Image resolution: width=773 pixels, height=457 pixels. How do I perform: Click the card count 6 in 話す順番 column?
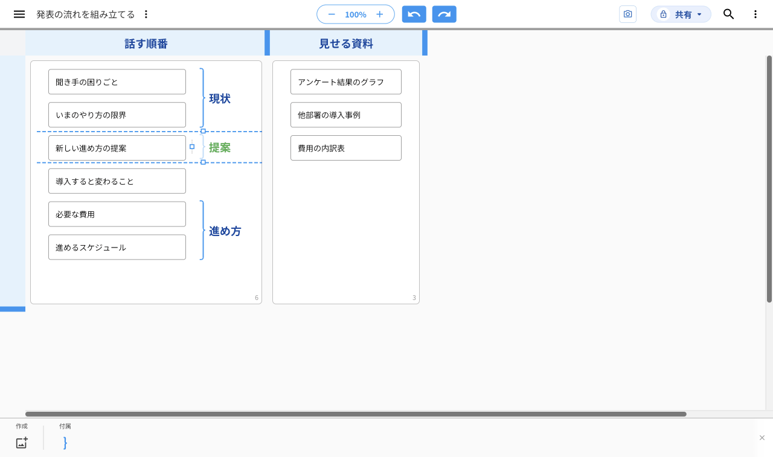(257, 298)
